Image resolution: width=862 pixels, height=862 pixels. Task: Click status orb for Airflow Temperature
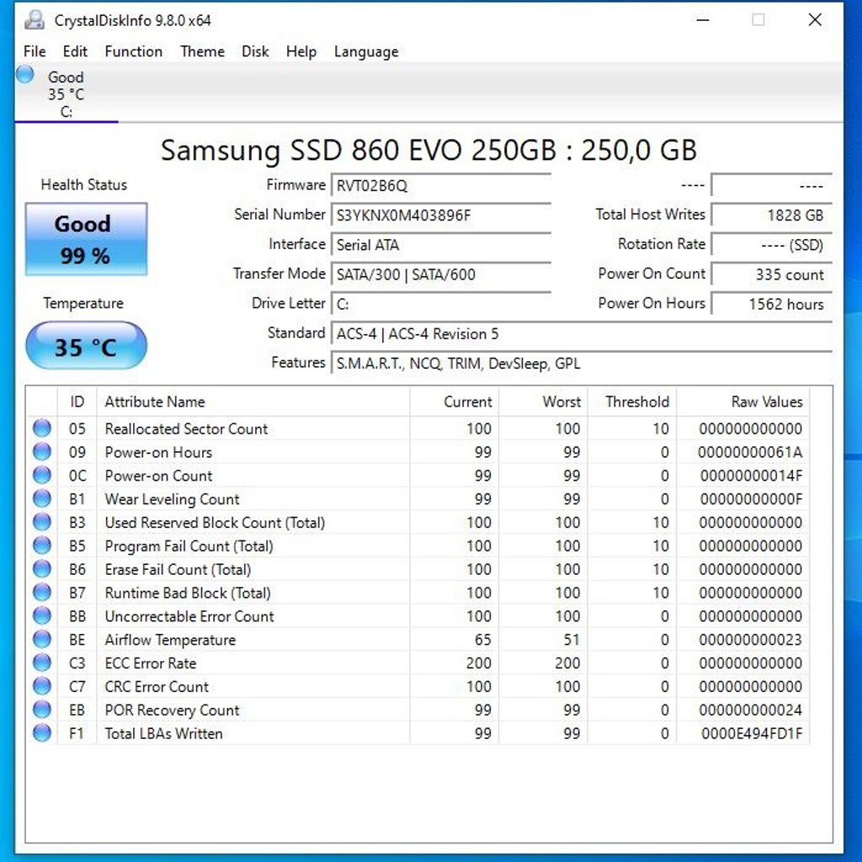(42, 639)
